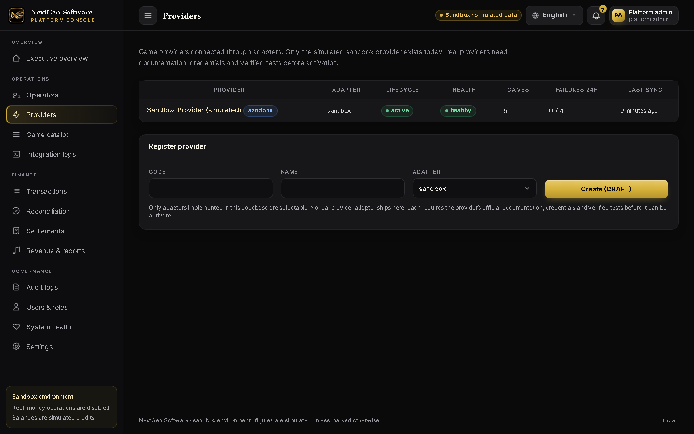The width and height of the screenshot is (694, 434).
Task: Click the Reconciliation check-circle icon
Action: [x=16, y=211]
